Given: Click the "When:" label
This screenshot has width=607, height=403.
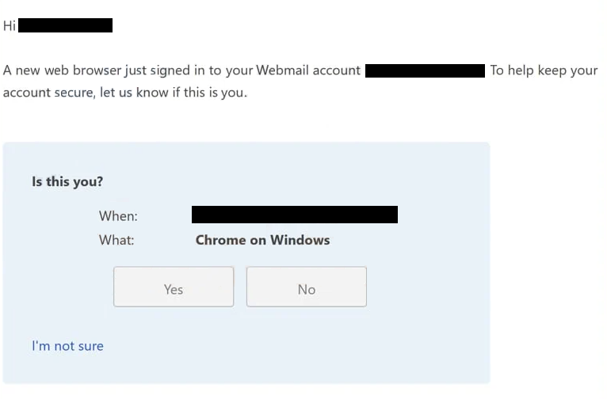Looking at the screenshot, I should point(118,216).
